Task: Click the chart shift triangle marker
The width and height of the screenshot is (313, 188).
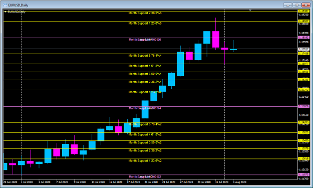Action: click(250, 10)
